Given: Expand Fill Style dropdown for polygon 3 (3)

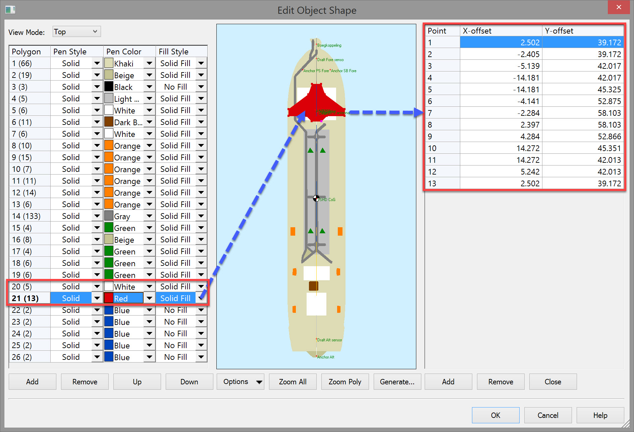Looking at the screenshot, I should coord(201,87).
